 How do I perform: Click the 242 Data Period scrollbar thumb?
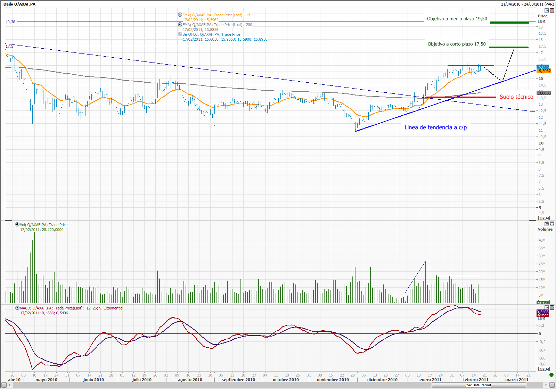(479, 385)
